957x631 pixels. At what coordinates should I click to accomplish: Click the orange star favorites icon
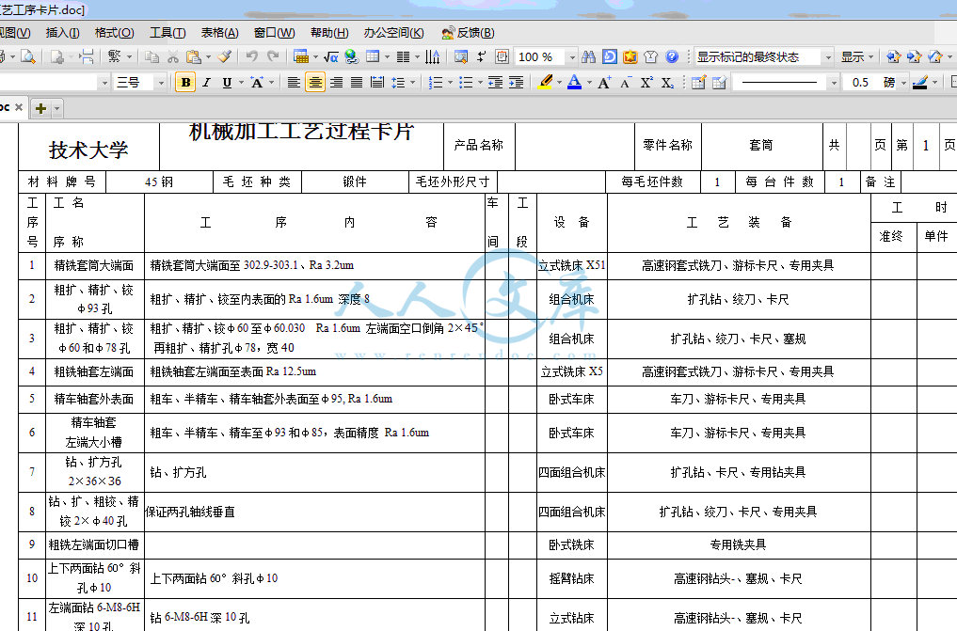(630, 56)
